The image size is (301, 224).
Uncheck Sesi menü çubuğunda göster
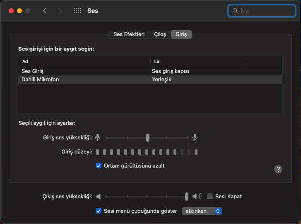99,211
